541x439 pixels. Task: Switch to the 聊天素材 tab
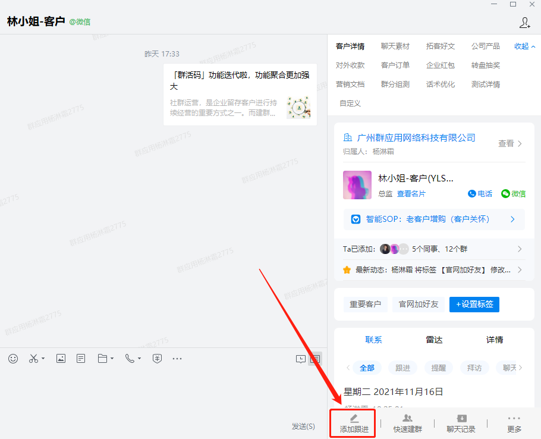pos(395,46)
